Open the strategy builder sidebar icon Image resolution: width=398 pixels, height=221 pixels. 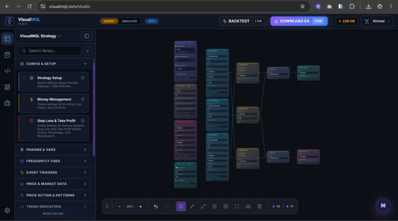coord(7,39)
